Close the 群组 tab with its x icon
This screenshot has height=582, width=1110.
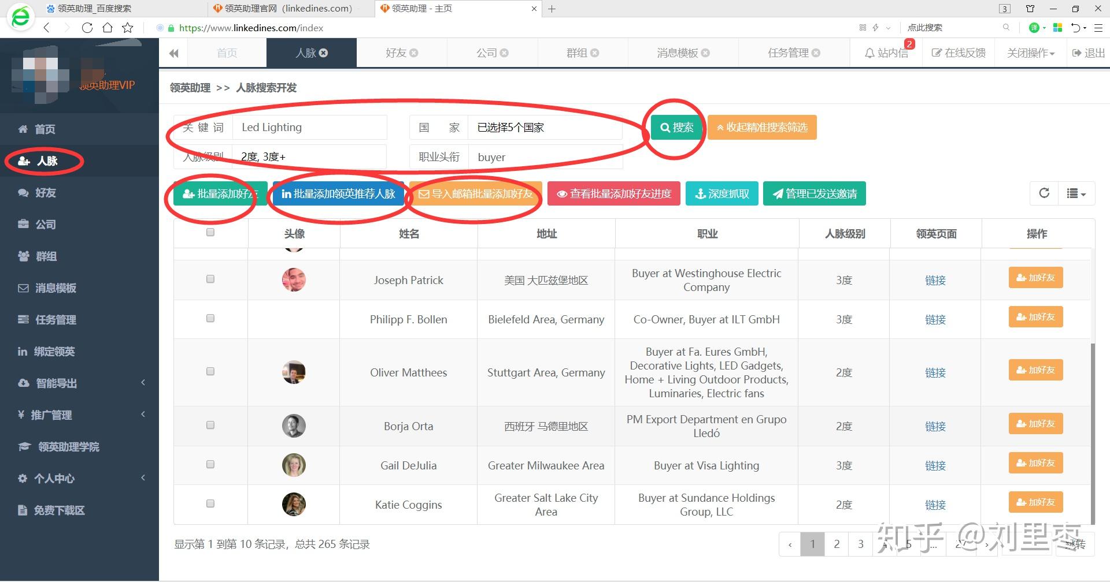point(594,53)
